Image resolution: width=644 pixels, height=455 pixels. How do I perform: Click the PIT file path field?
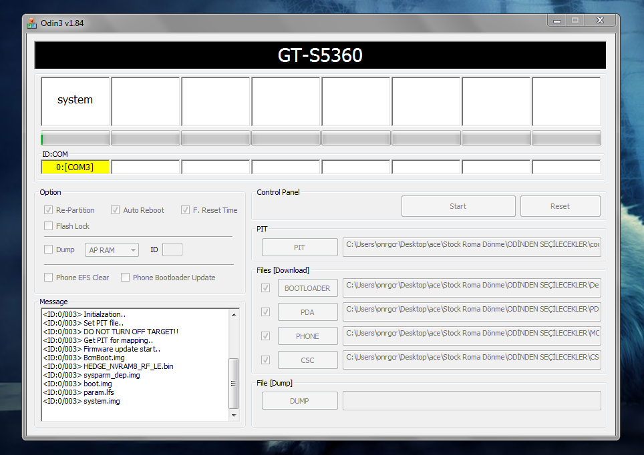(472, 247)
